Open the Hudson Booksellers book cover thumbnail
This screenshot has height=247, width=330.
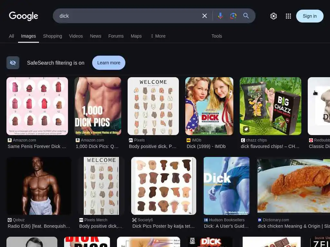click(227, 186)
